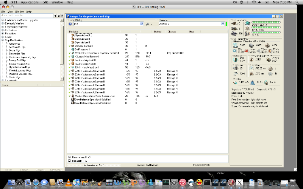The height and width of the screenshot is (189, 303).
Task: Click the VLC cone icon in the Dock
Action: click(x=69, y=182)
